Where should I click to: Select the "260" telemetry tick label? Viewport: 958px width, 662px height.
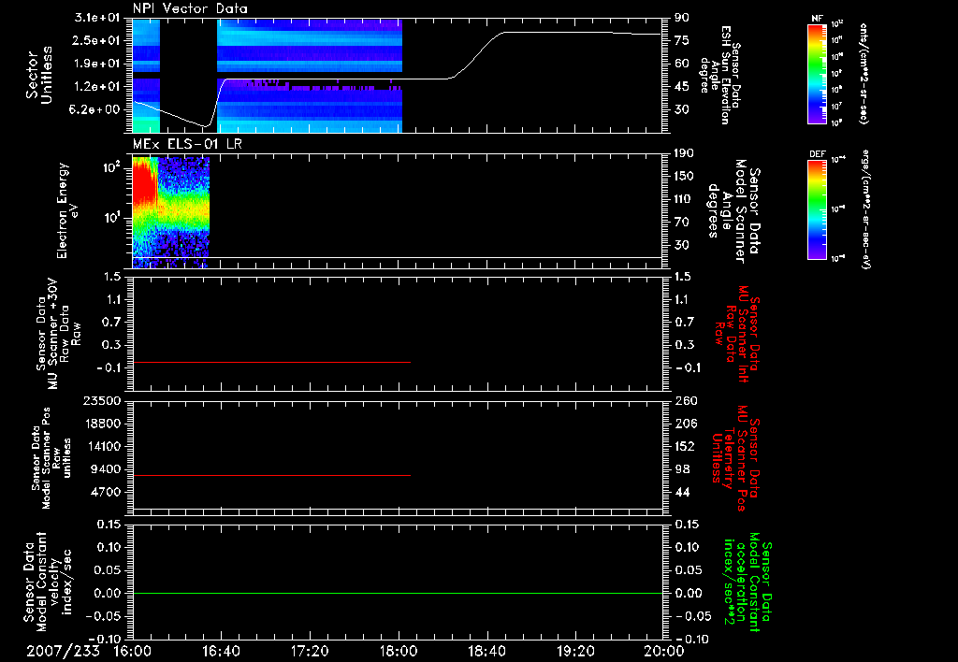686,400
